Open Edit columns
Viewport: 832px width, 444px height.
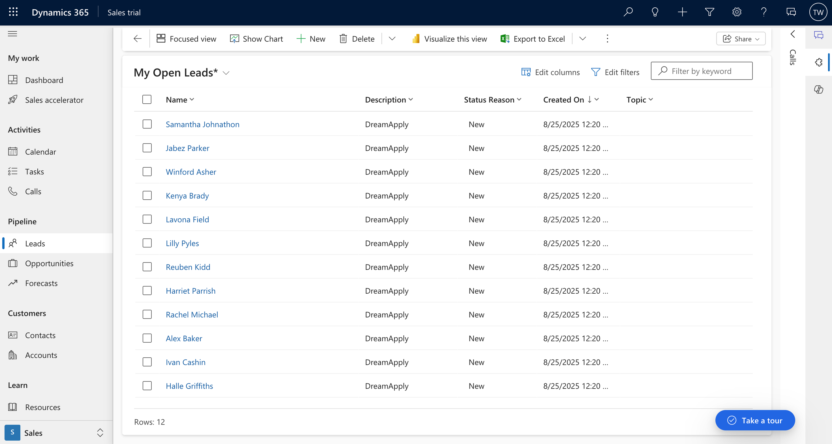click(550, 72)
